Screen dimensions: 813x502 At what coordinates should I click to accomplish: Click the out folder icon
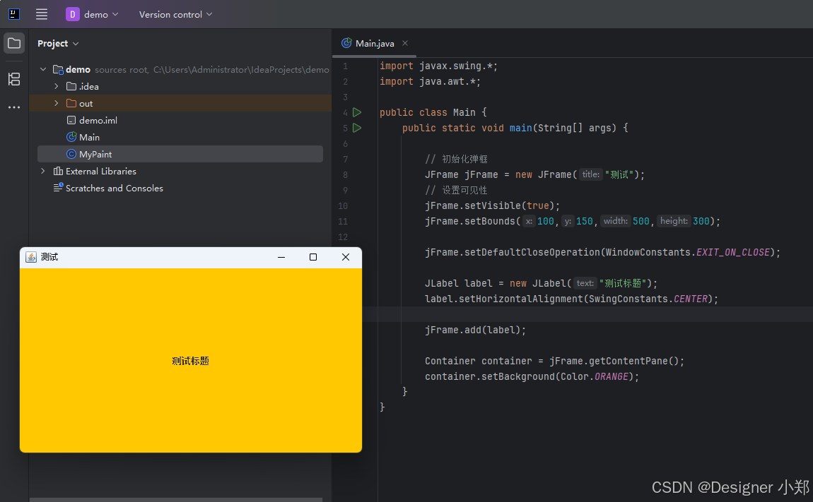pos(71,103)
